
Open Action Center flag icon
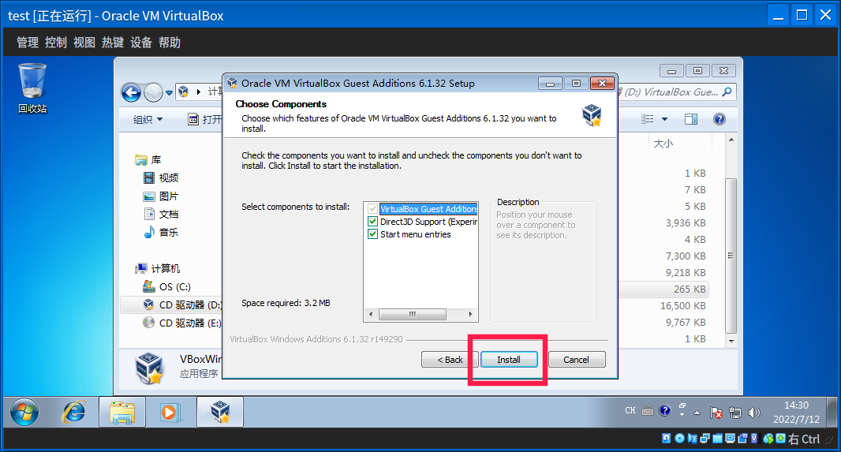[716, 412]
